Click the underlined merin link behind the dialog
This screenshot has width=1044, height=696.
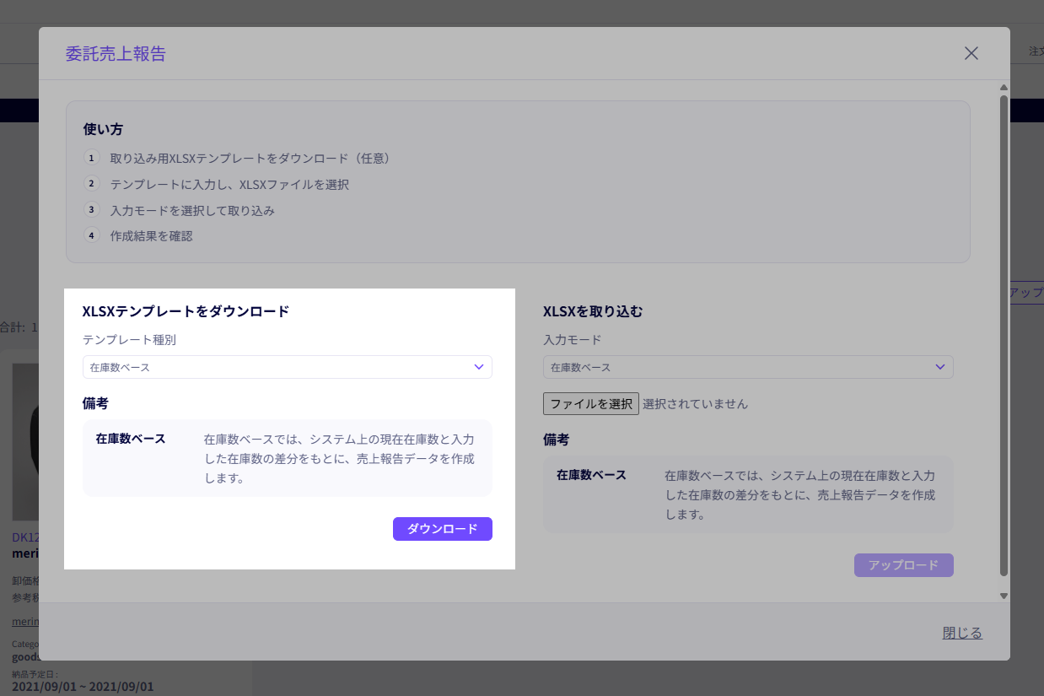[25, 621]
